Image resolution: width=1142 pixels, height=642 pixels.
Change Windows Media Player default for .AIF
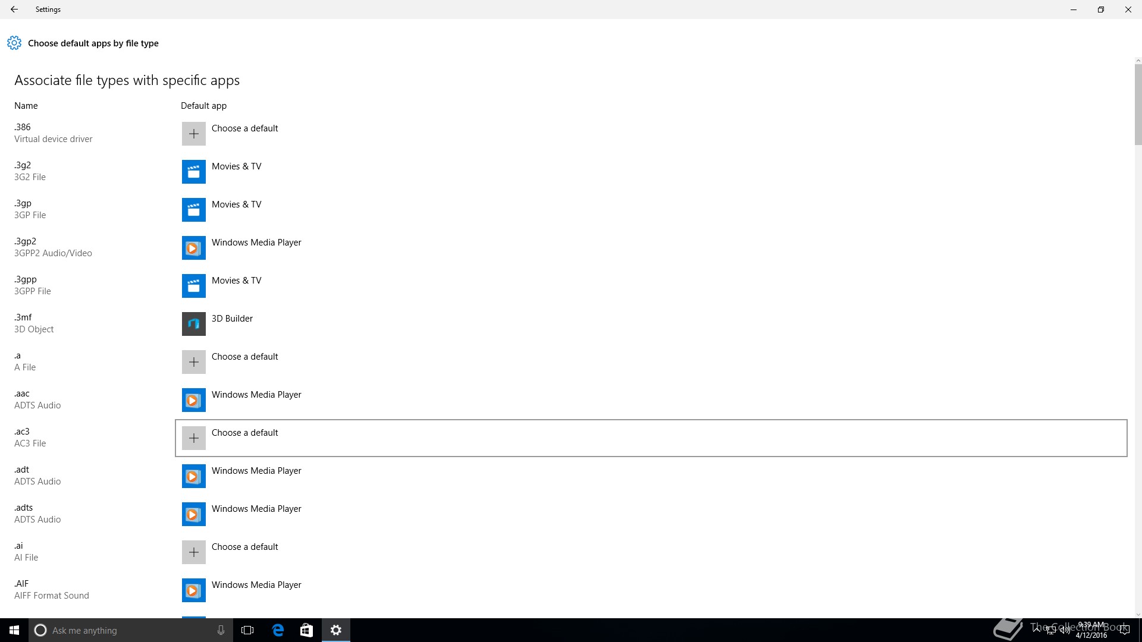point(651,590)
